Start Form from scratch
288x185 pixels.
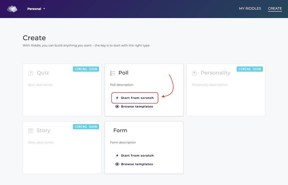point(134,155)
